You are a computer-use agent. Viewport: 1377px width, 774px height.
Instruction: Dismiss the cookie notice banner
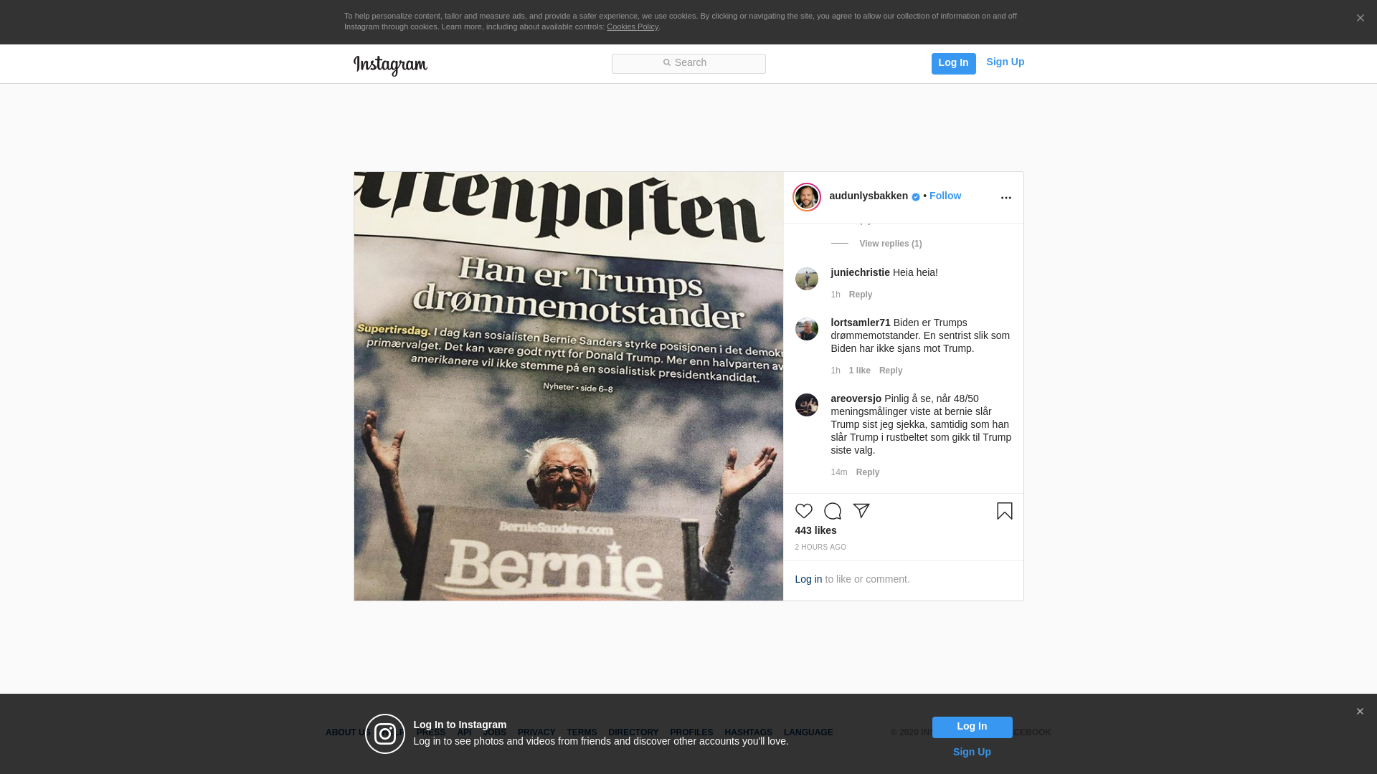tap(1360, 19)
